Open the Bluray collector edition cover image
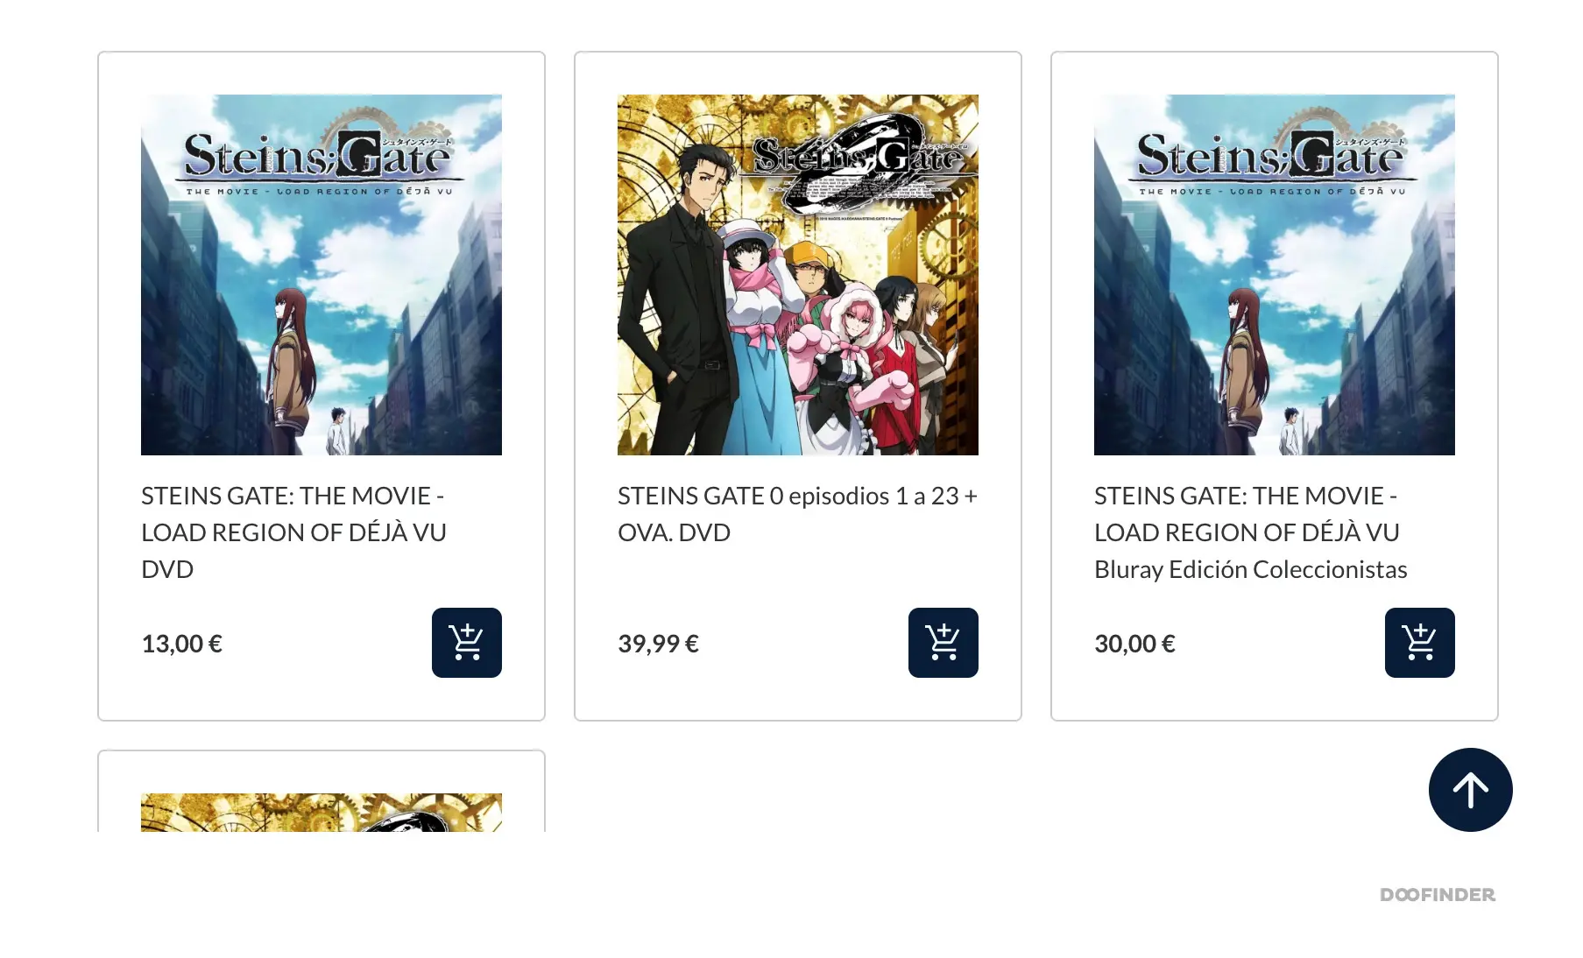The image size is (1583, 958). (x=1275, y=275)
